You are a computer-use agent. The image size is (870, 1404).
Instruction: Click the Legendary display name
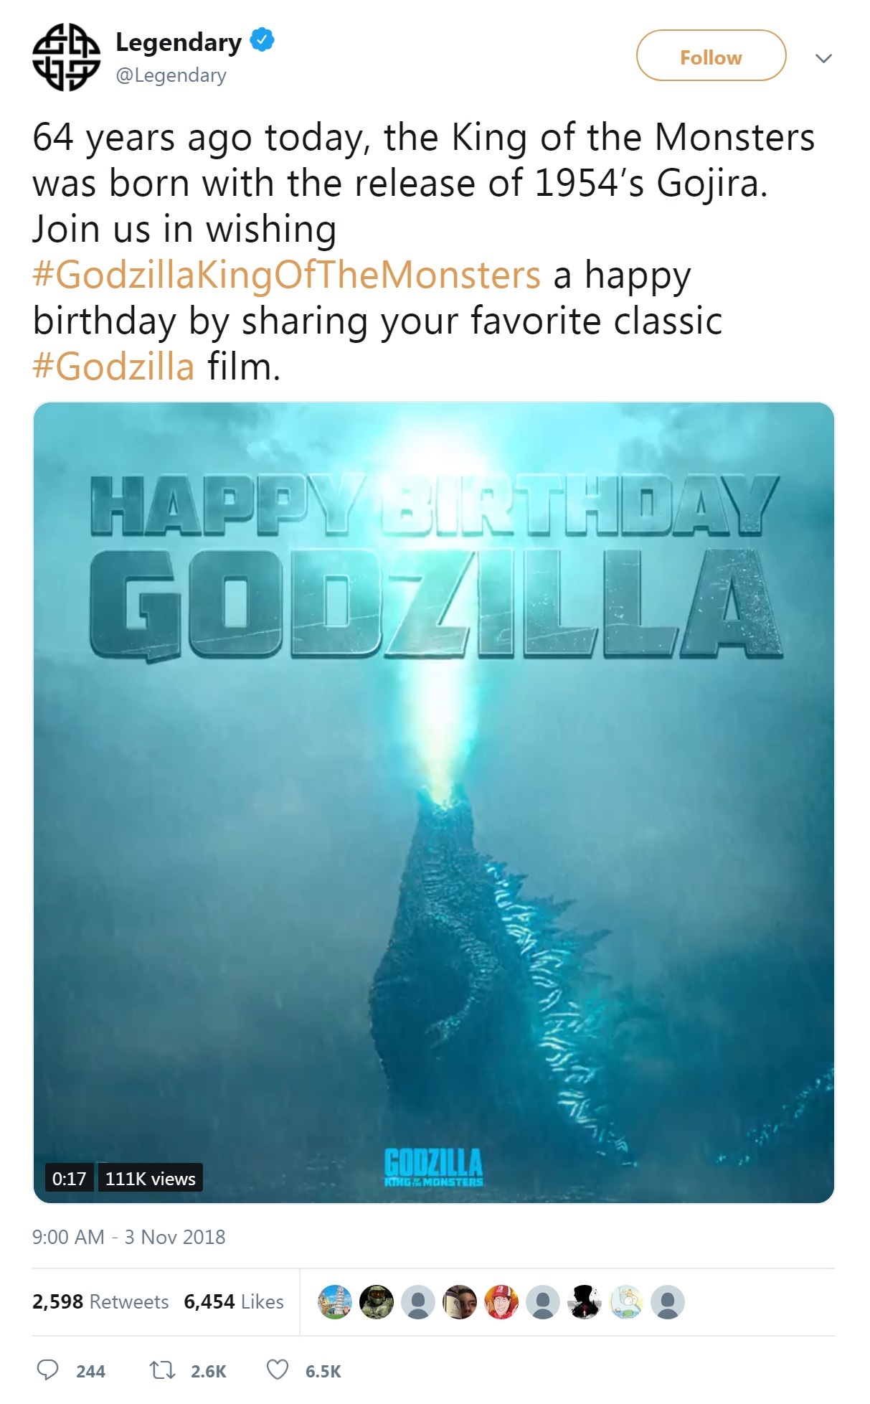[179, 42]
